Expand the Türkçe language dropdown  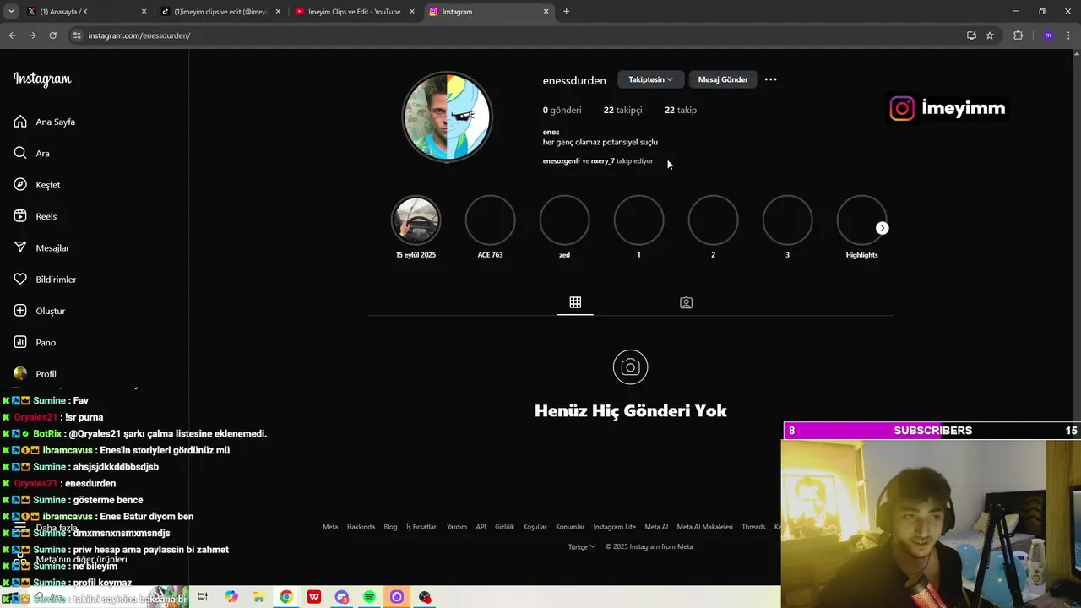coord(582,546)
